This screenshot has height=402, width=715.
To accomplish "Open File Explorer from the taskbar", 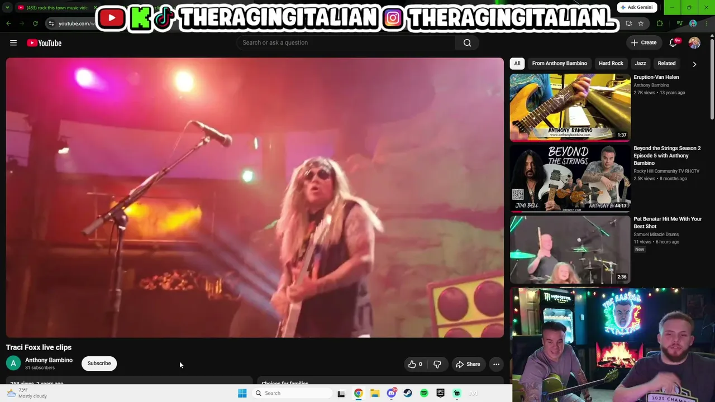I will 375,393.
